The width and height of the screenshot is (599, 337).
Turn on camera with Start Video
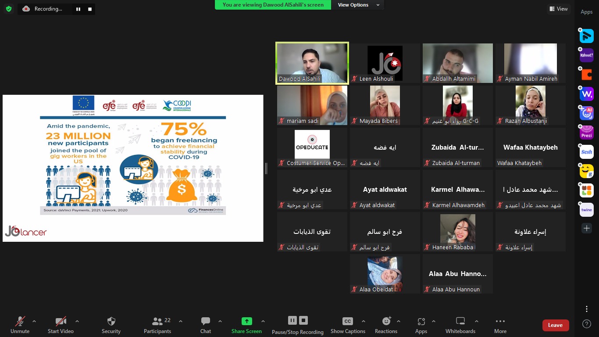tap(61, 325)
